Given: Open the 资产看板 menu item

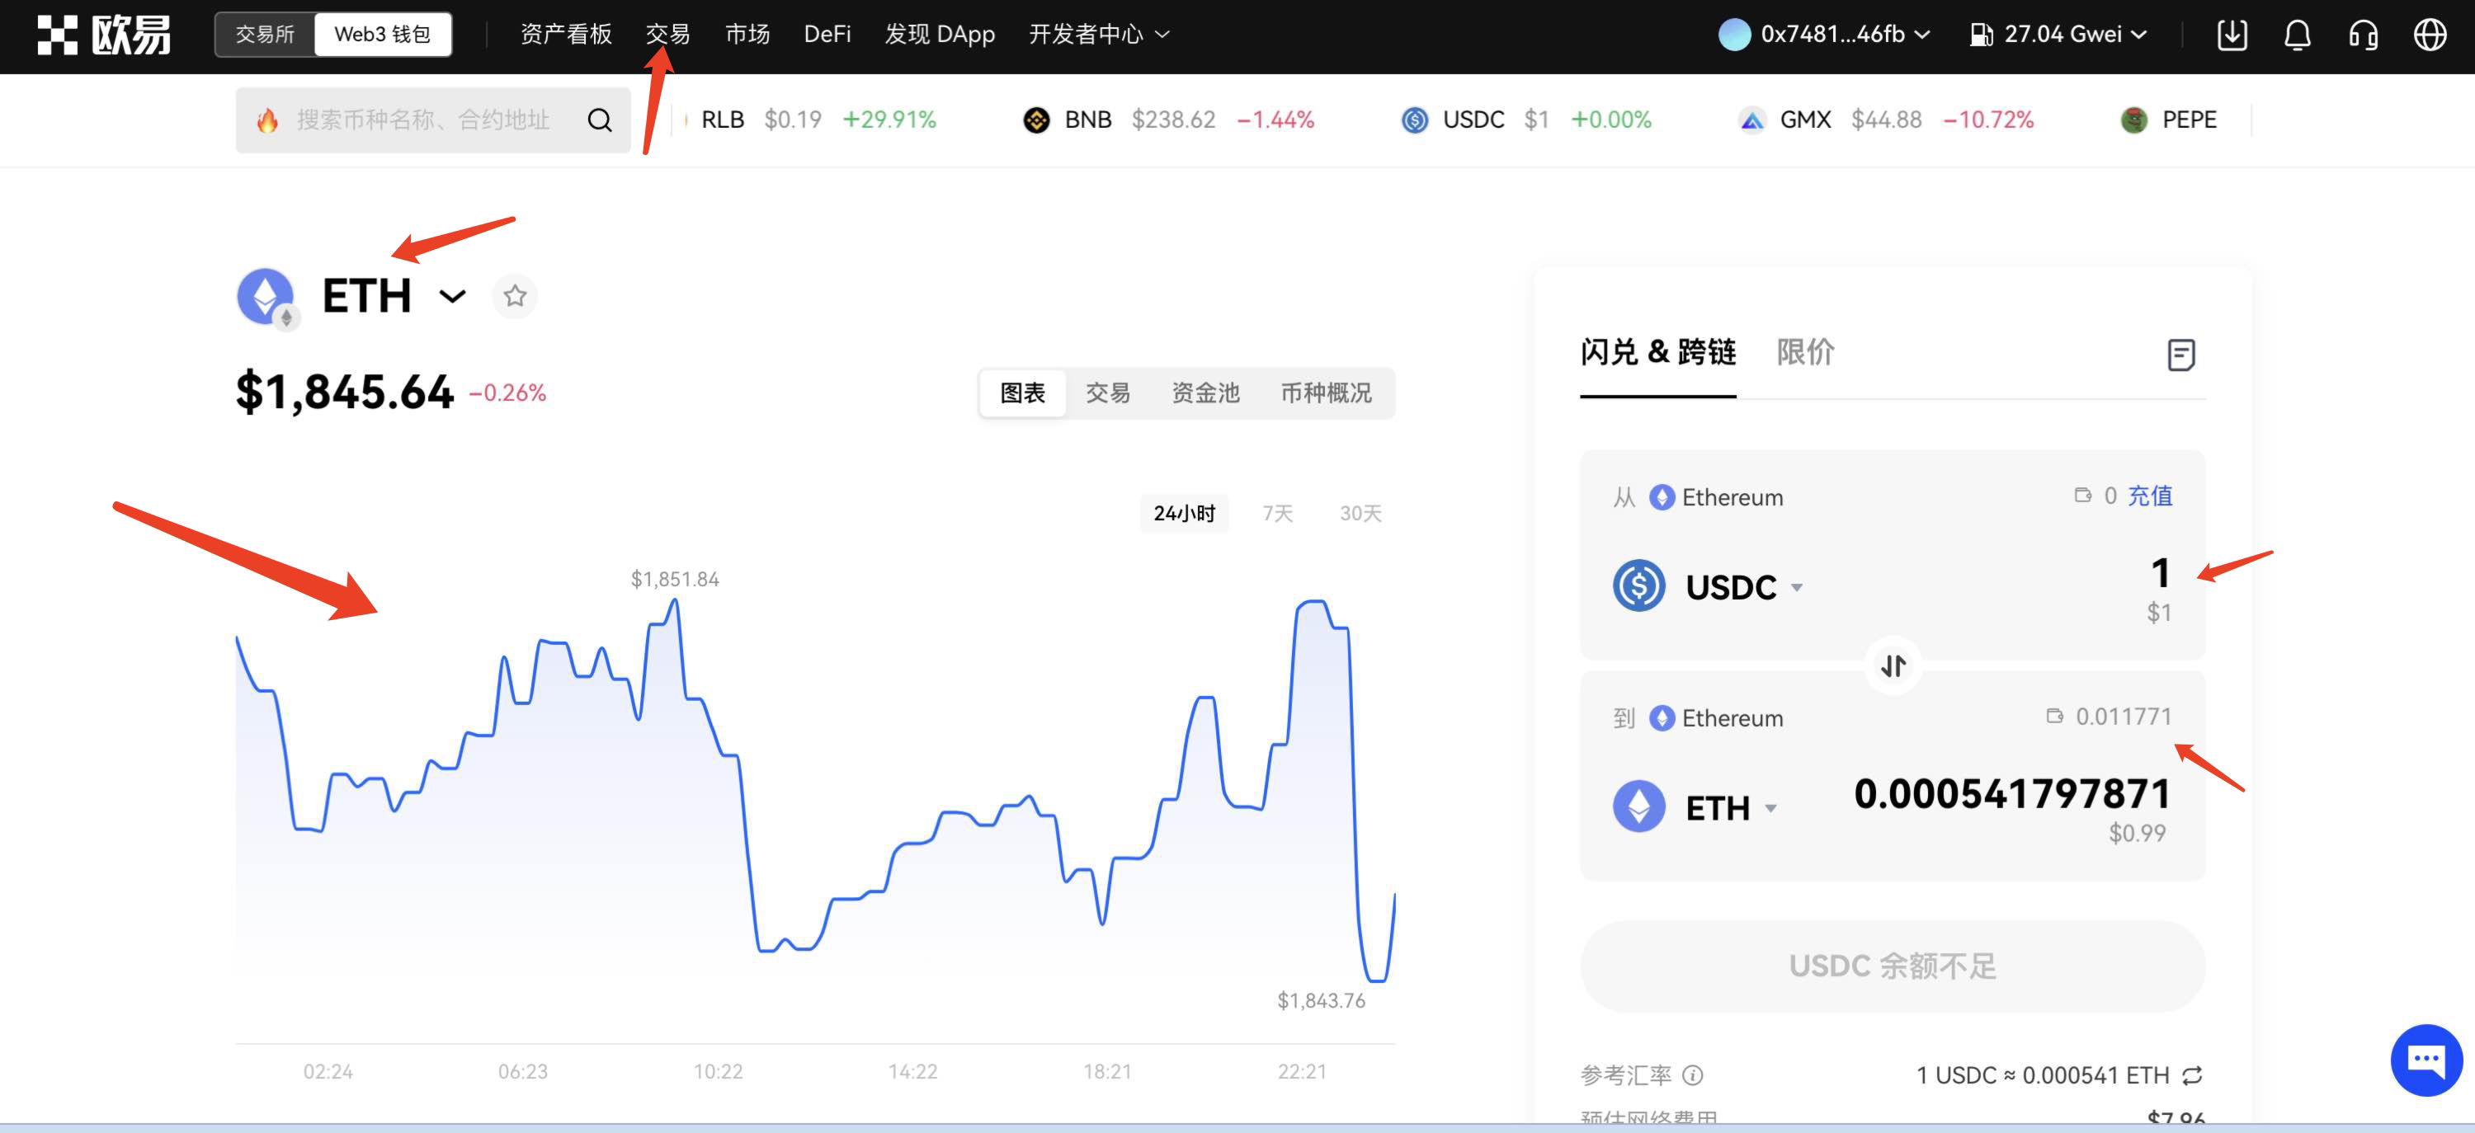Looking at the screenshot, I should (566, 35).
